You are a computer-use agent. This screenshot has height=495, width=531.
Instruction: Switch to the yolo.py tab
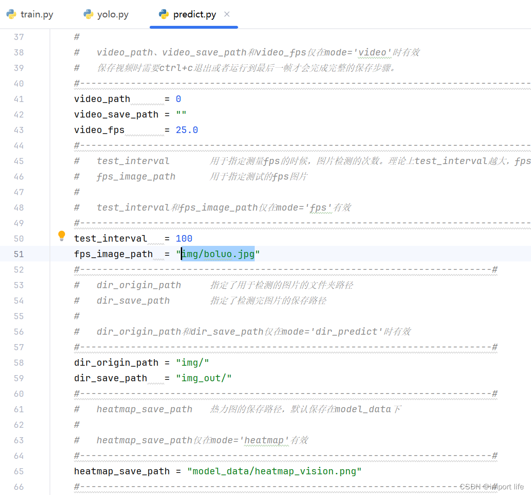pyautogui.click(x=106, y=14)
